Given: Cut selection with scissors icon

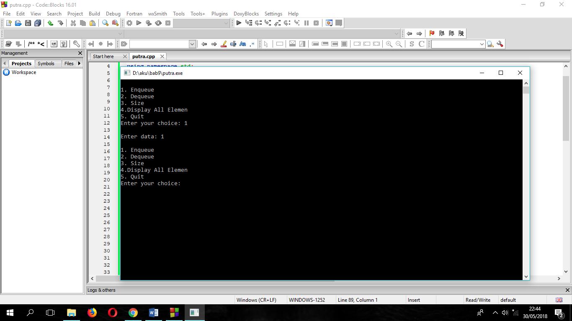Looking at the screenshot, I should pos(73,23).
